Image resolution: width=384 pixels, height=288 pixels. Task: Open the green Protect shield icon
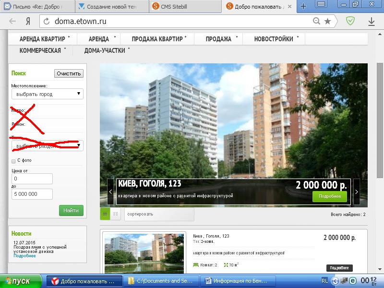(350, 21)
